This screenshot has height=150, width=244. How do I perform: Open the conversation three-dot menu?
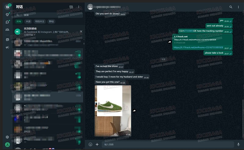238,7
